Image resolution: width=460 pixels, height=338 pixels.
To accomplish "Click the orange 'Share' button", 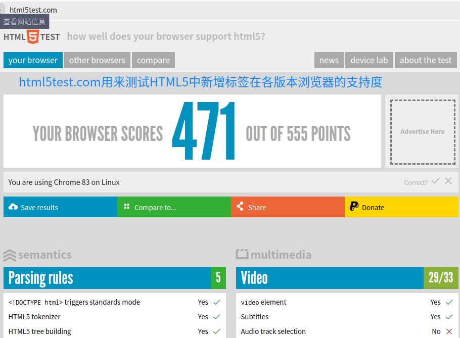I will (288, 207).
